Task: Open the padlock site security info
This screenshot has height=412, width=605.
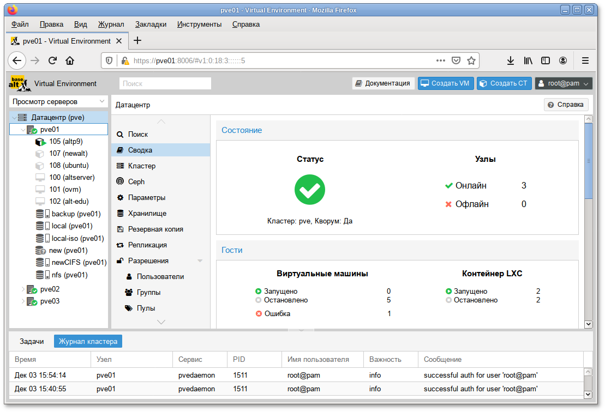Action: 124,60
